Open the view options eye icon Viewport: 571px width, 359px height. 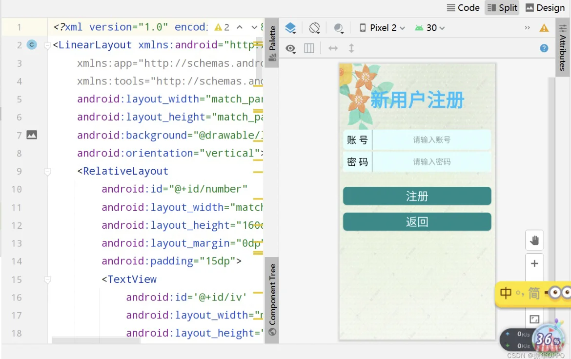(x=290, y=48)
